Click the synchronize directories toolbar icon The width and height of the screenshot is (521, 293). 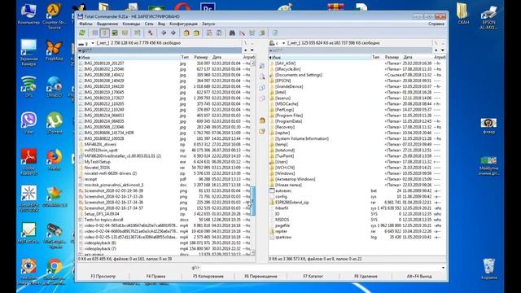click(x=252, y=33)
